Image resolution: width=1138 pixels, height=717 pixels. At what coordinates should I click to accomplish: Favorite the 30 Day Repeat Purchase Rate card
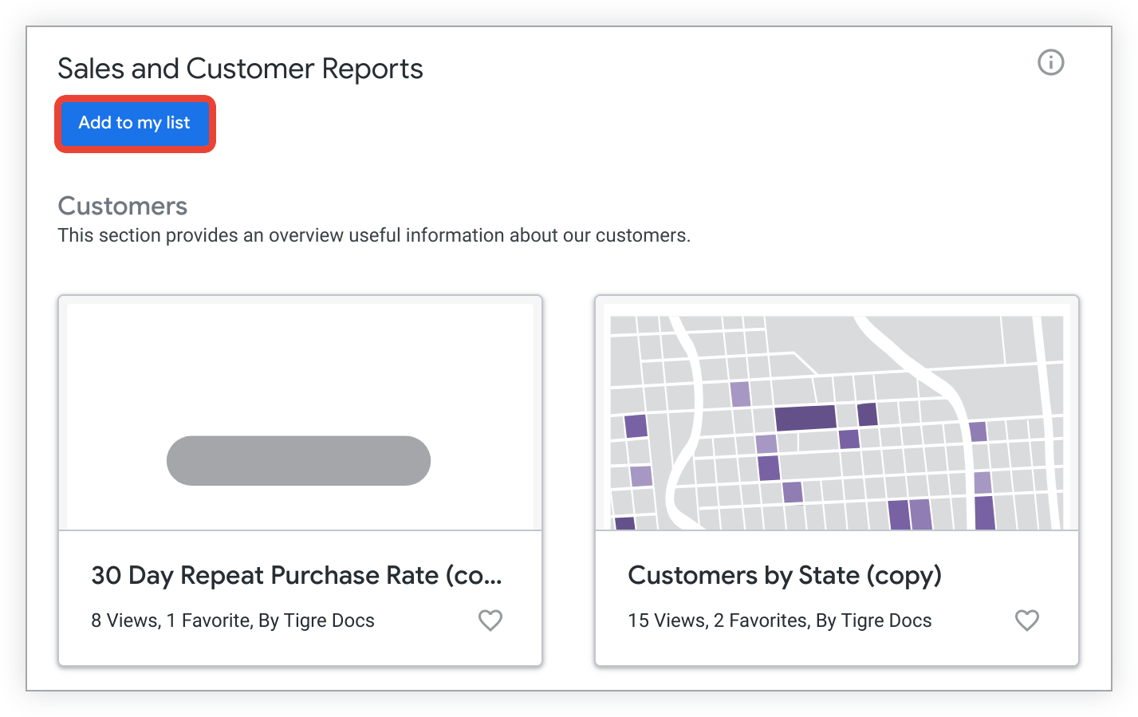tap(490, 620)
